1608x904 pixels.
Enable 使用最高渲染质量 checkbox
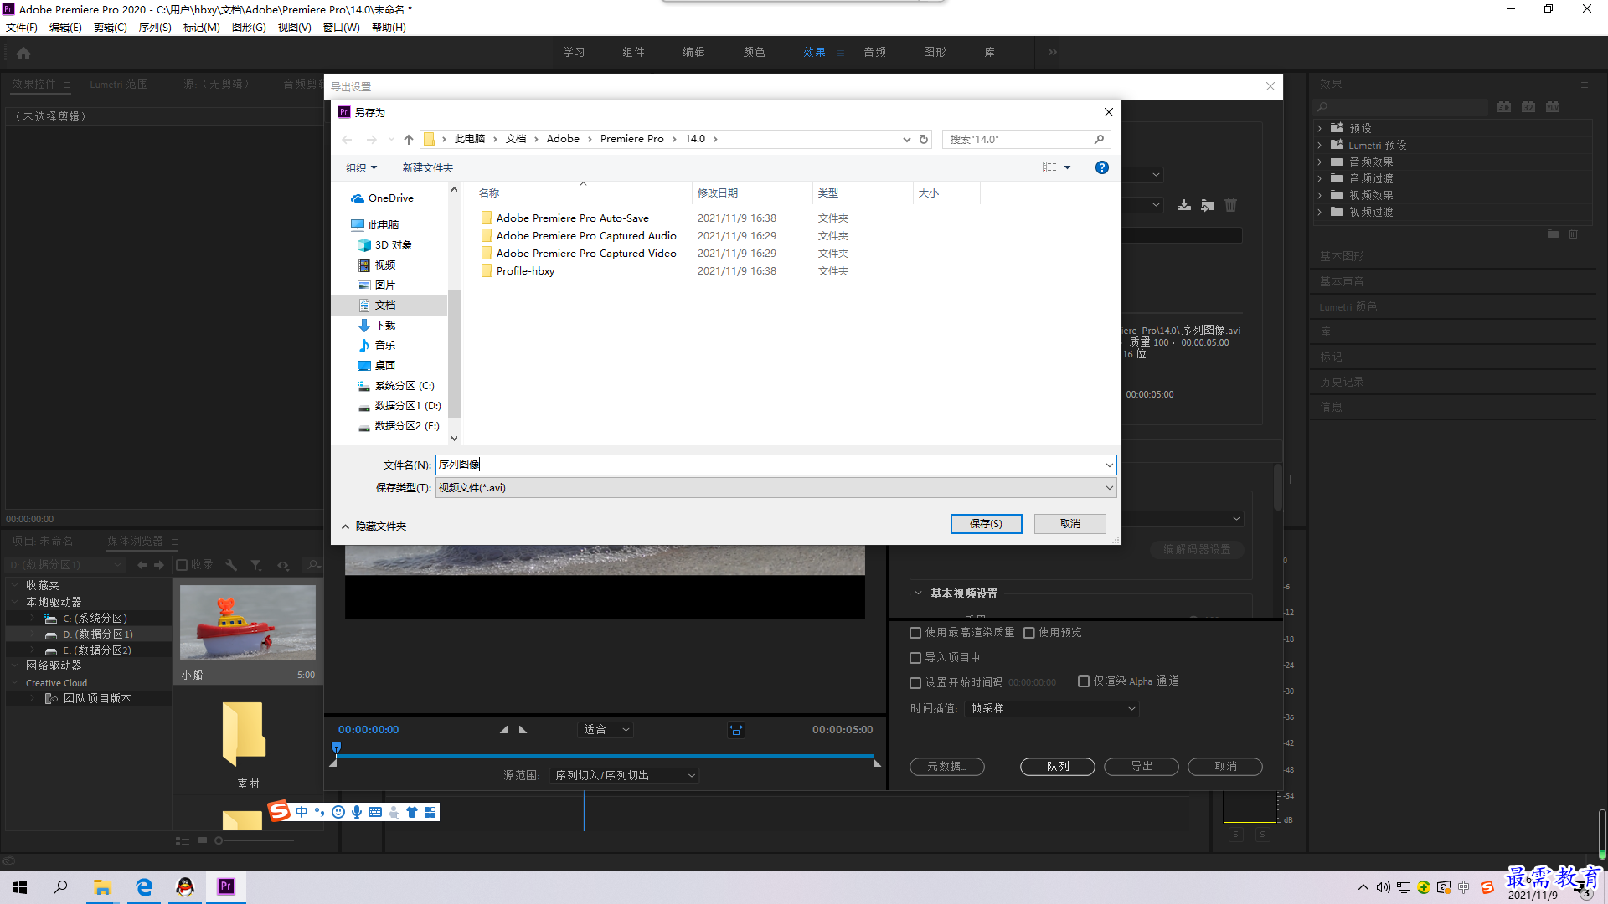tap(915, 633)
